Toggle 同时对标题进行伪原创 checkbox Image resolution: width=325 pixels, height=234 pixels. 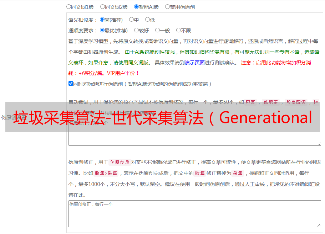tap(71, 84)
